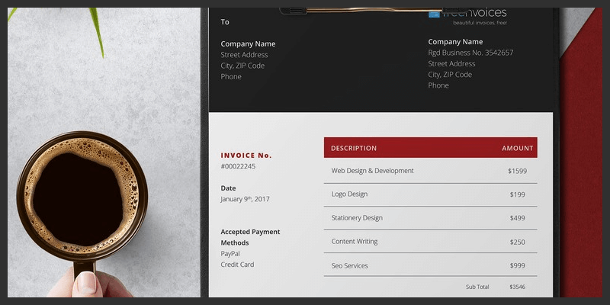
Task: Click the Stationery Design description
Action: [357, 218]
